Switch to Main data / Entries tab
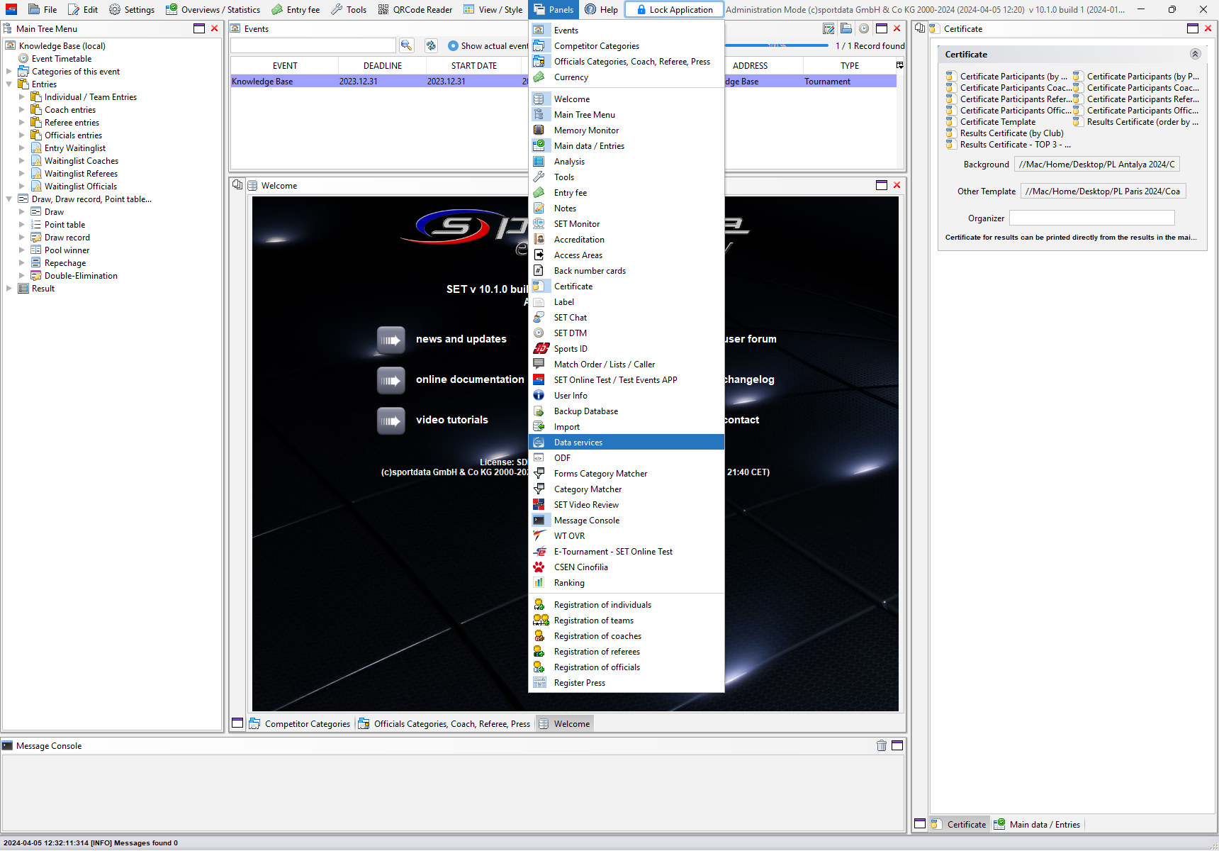 (x=1038, y=824)
